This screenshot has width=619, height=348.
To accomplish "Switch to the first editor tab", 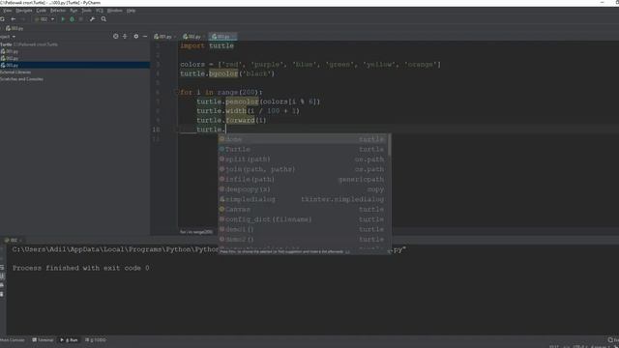I will click(x=164, y=37).
